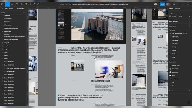Open file title dropdown chevron

coord(129,4)
